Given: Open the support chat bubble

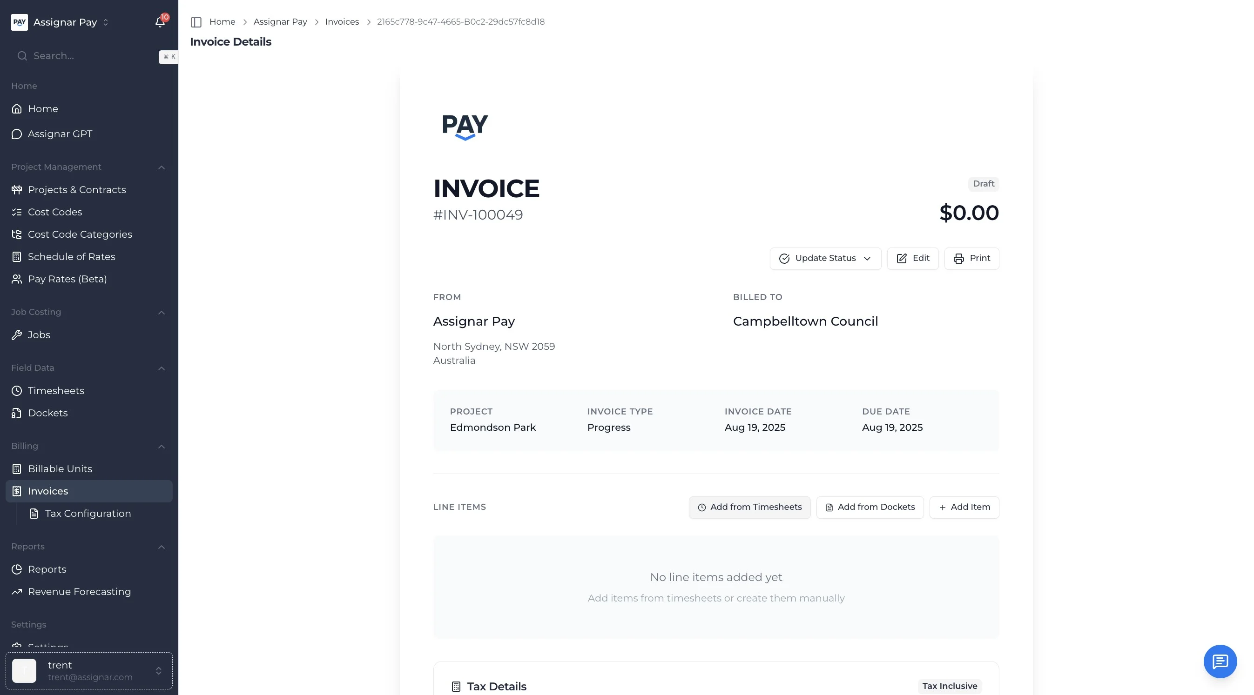Looking at the screenshot, I should click(x=1220, y=661).
